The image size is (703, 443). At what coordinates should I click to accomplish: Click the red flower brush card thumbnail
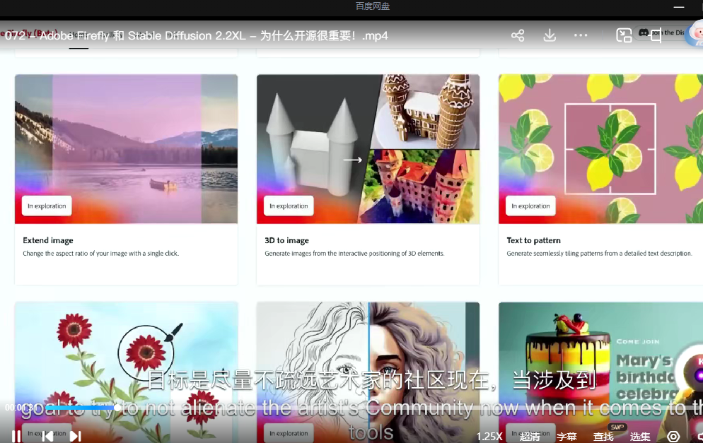tap(126, 372)
